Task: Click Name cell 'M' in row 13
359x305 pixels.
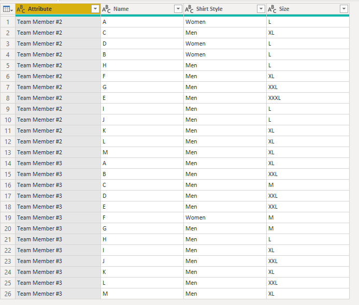Action: point(142,152)
